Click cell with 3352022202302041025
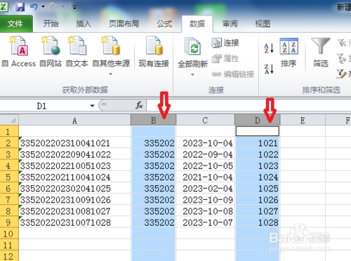 pos(74,189)
